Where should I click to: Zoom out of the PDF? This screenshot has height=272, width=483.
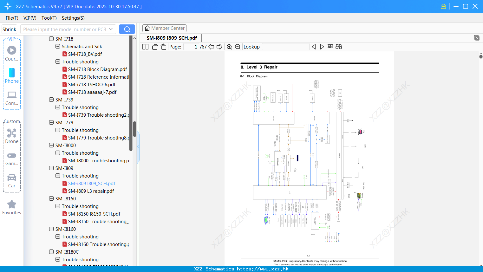[238, 47]
